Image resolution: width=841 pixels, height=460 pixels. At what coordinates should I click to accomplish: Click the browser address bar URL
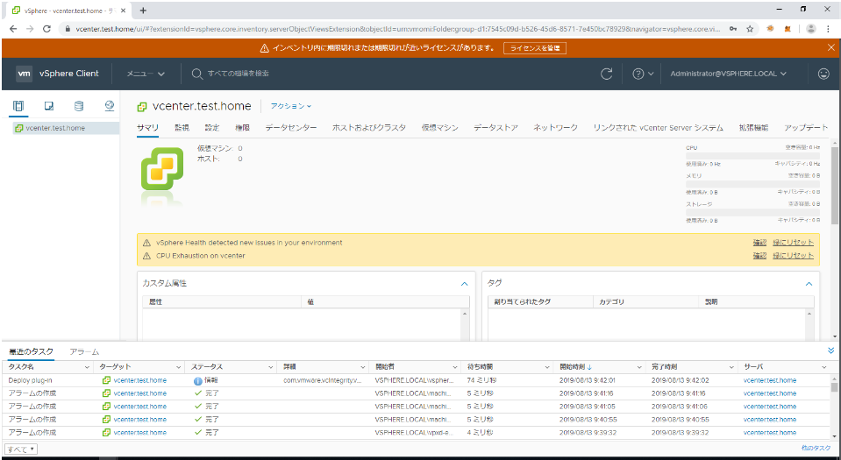(x=398, y=29)
